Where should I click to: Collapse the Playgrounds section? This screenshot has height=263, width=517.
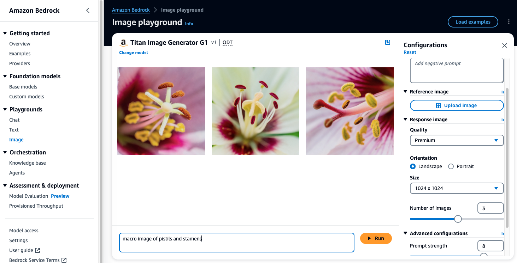click(x=5, y=109)
